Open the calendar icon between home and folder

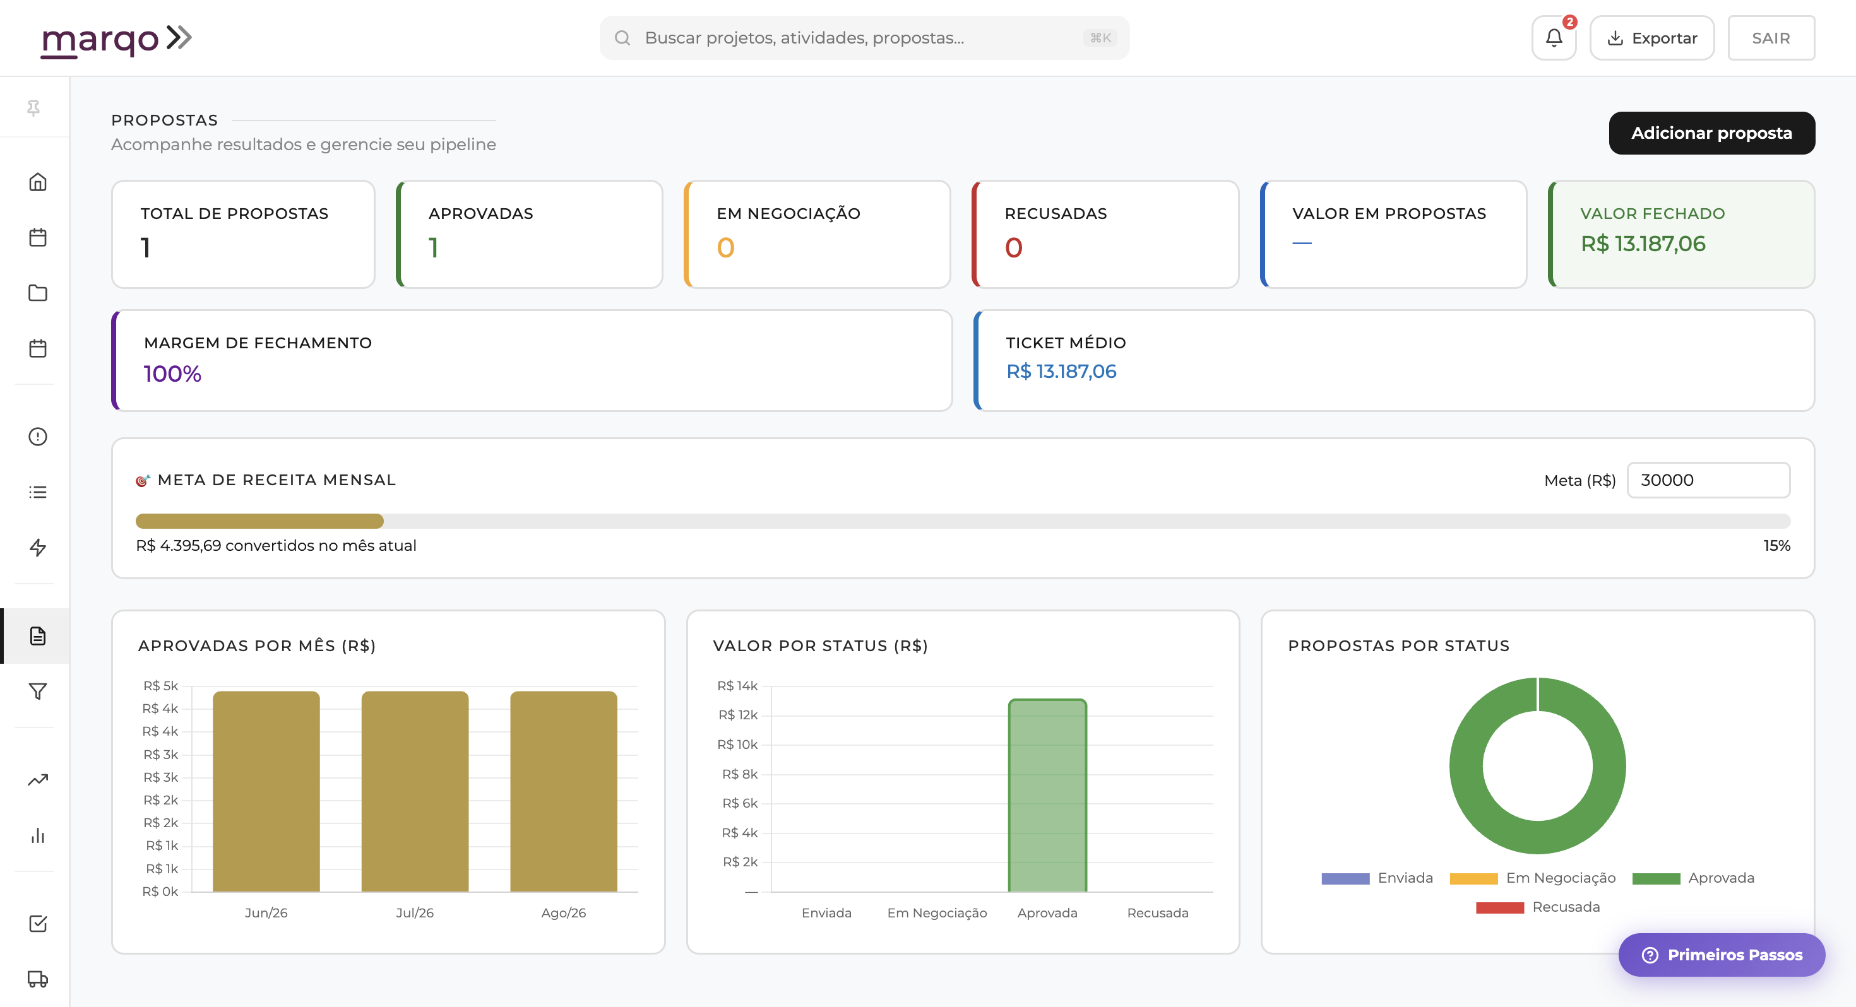(37, 238)
